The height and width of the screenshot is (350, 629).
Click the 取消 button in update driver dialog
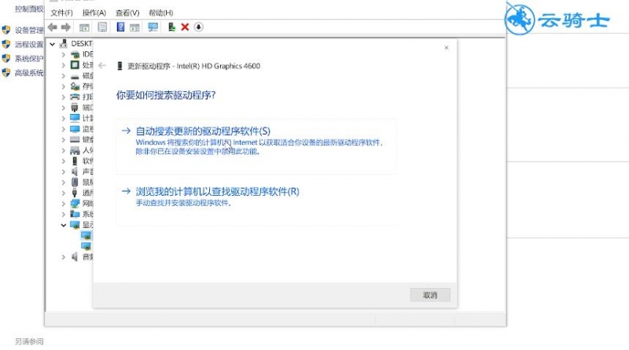430,295
